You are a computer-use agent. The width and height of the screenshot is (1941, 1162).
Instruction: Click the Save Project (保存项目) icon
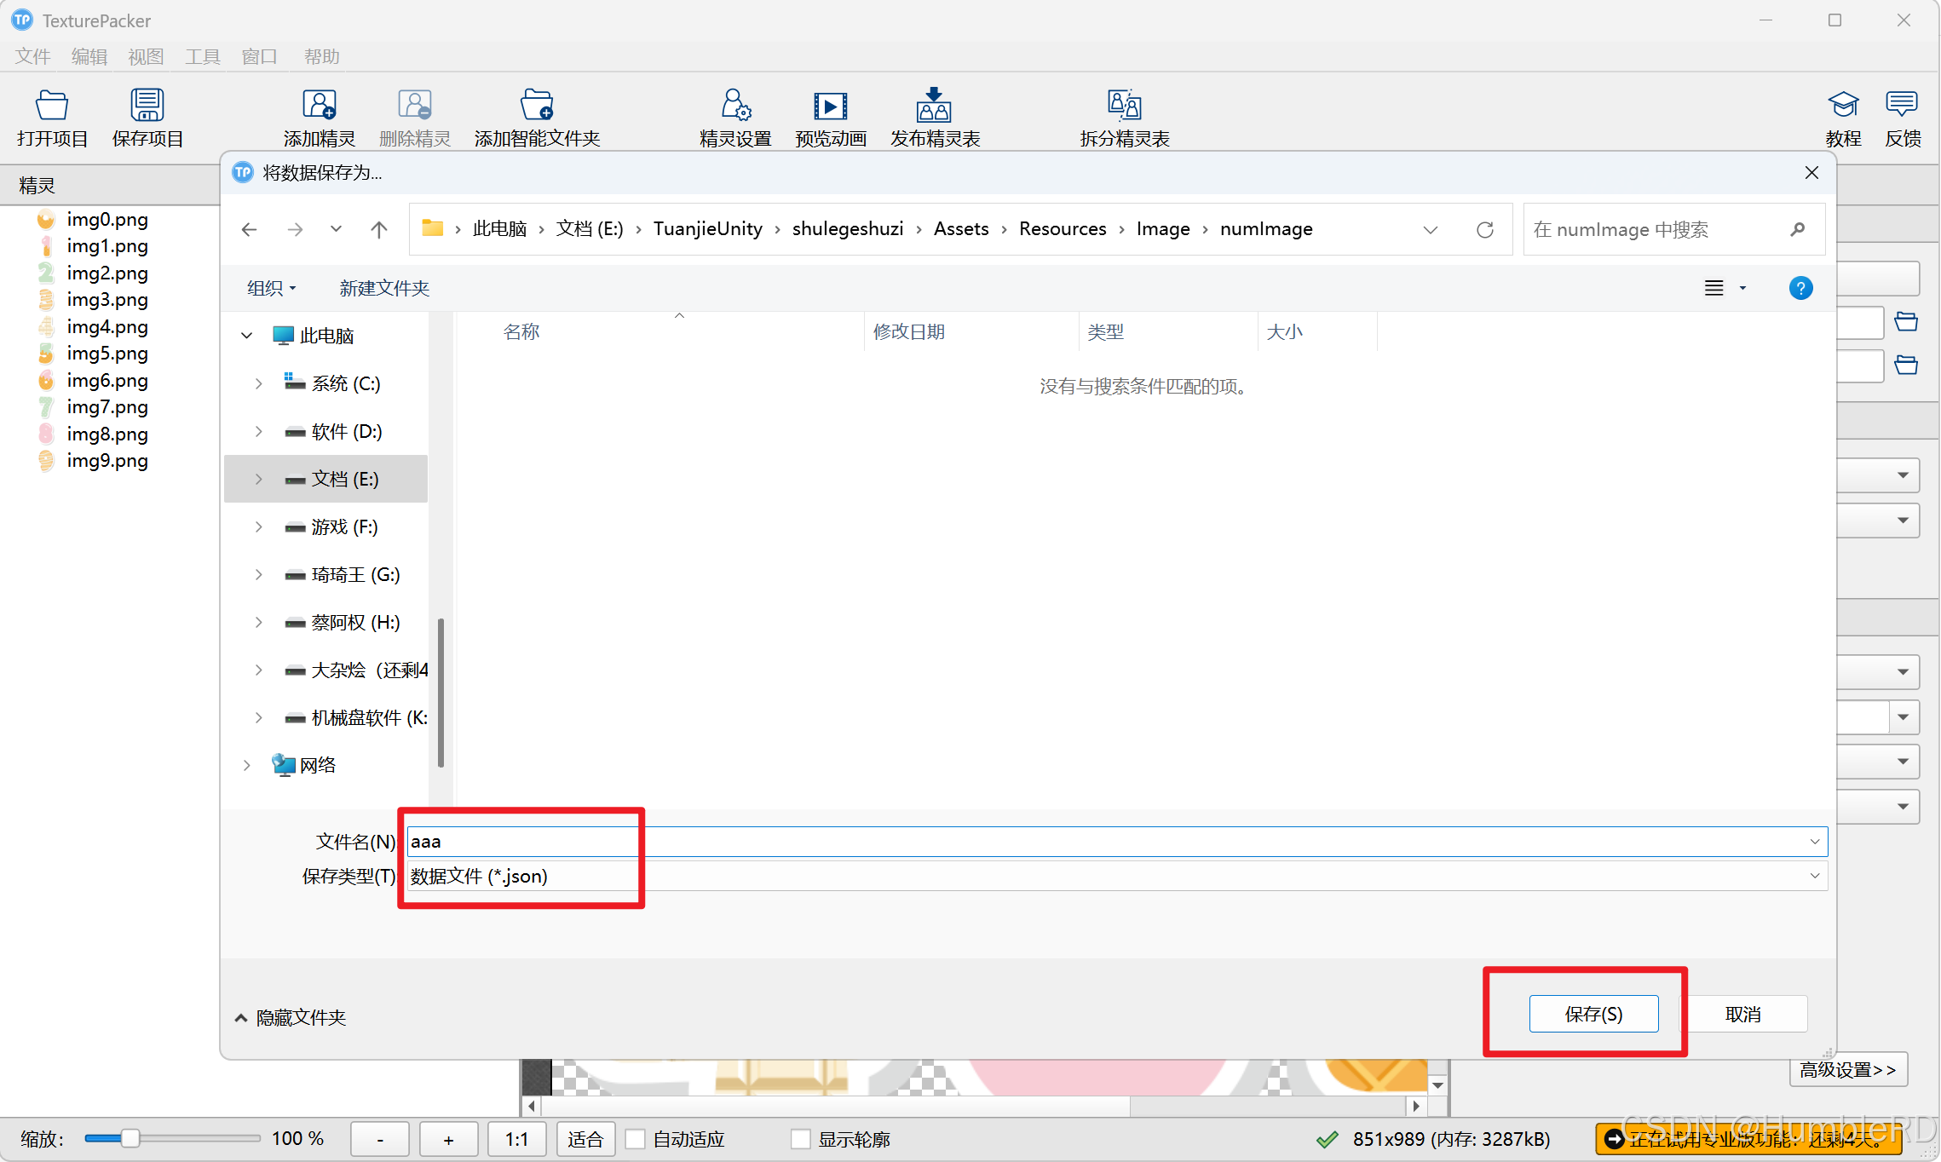click(x=147, y=106)
